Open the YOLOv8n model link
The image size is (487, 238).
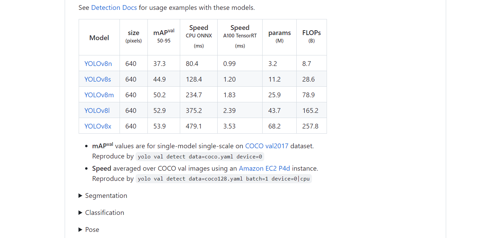tap(98, 63)
